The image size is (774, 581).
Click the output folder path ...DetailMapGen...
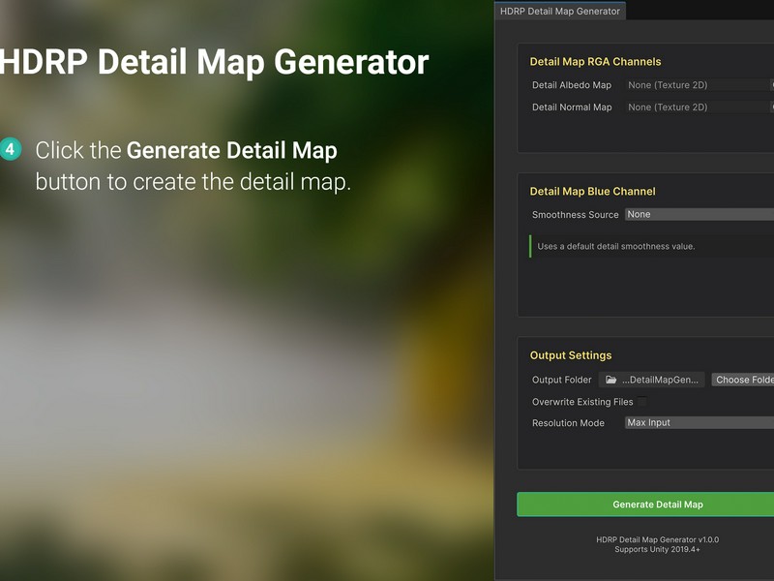click(660, 380)
